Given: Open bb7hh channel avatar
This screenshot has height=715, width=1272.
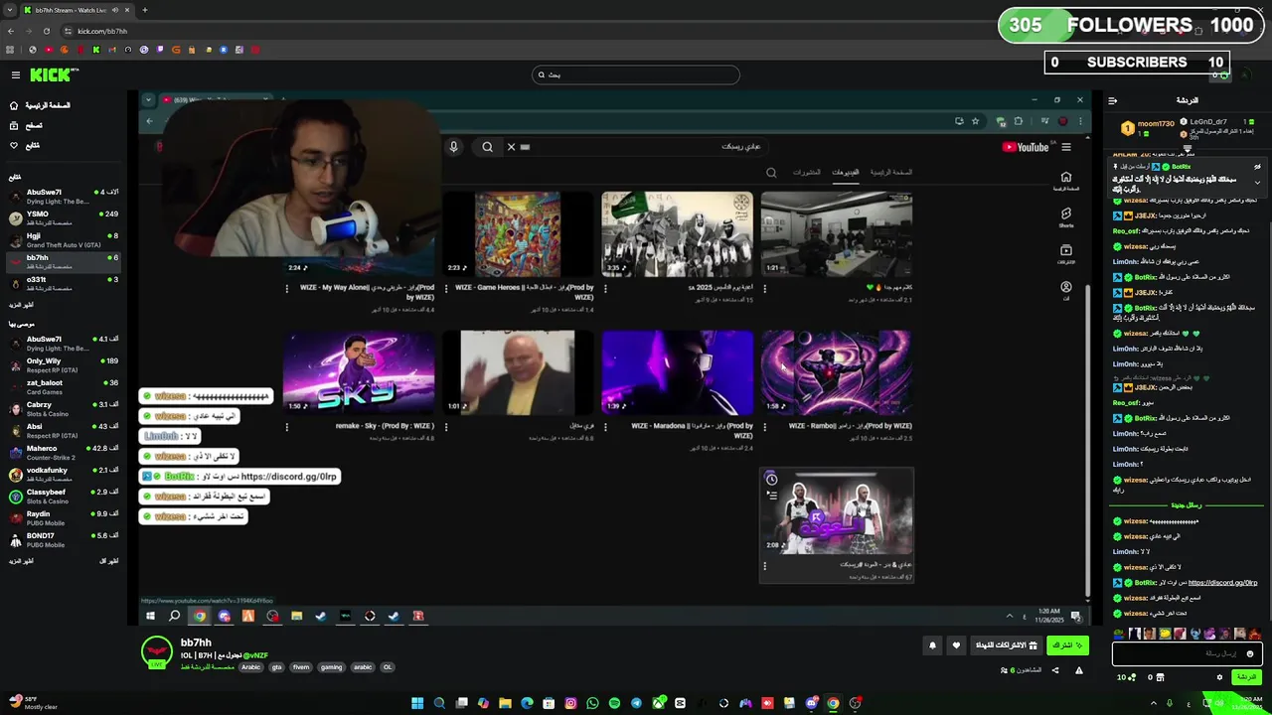Looking at the screenshot, I should [x=156, y=651].
